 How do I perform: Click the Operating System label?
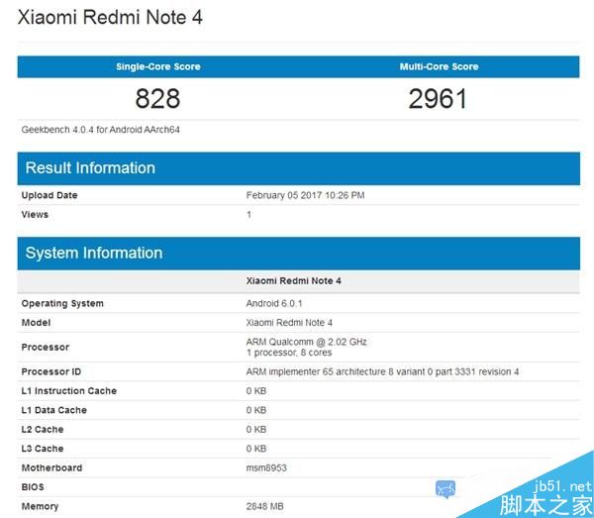[x=62, y=303]
